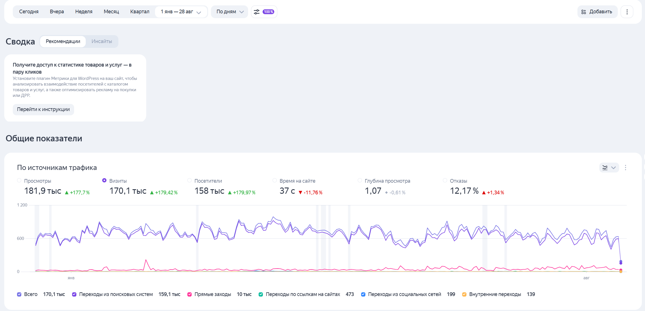Click the Общие показатели heading
Image resolution: width=645 pixels, height=311 pixels.
click(44, 139)
